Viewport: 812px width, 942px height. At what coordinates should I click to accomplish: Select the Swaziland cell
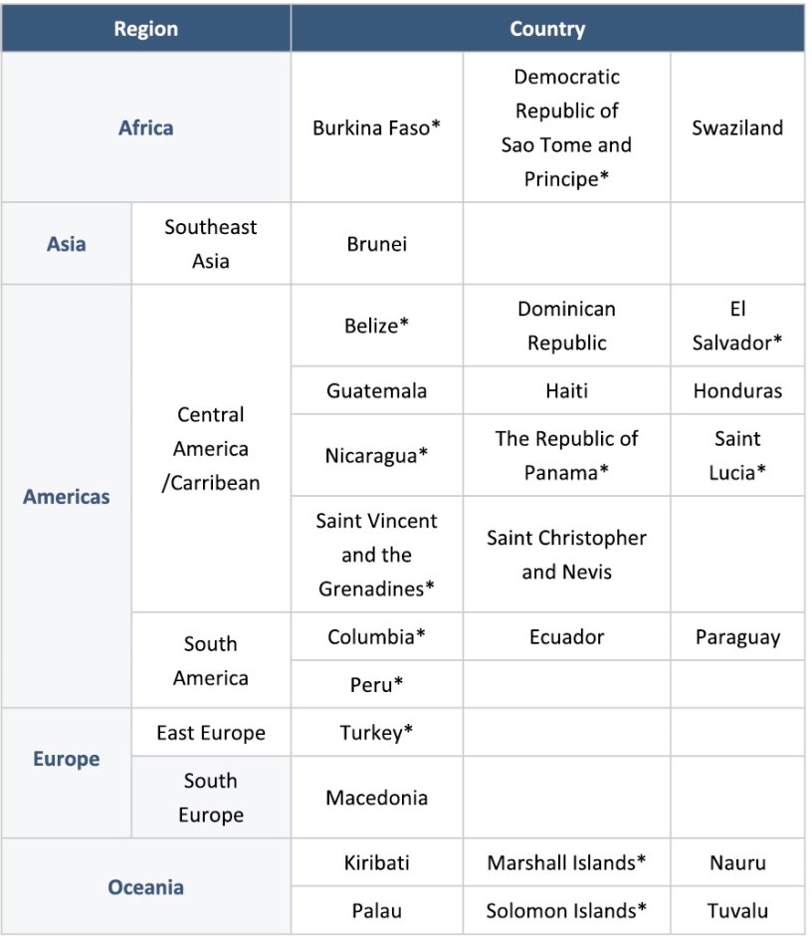736,127
